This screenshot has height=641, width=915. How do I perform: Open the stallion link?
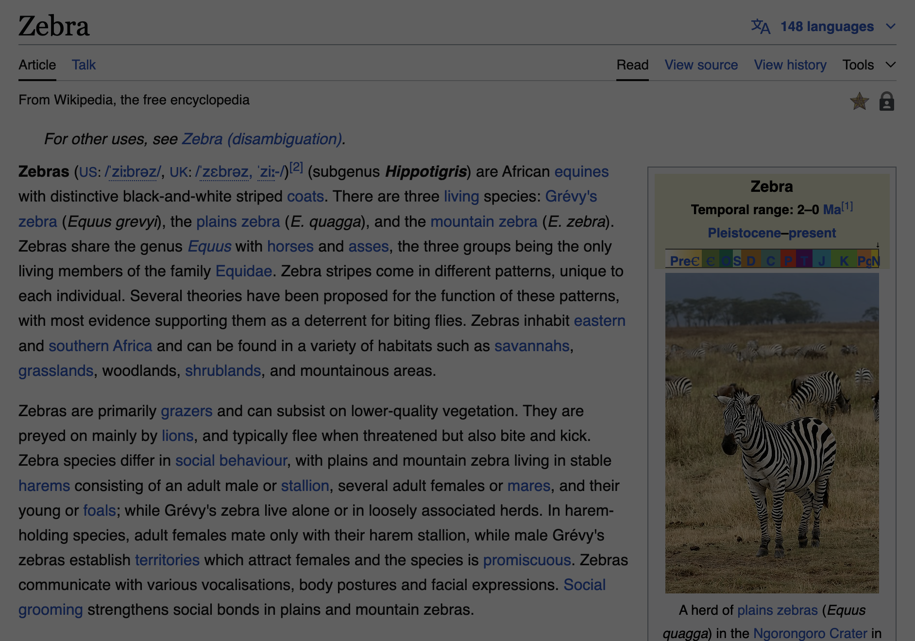coord(305,486)
